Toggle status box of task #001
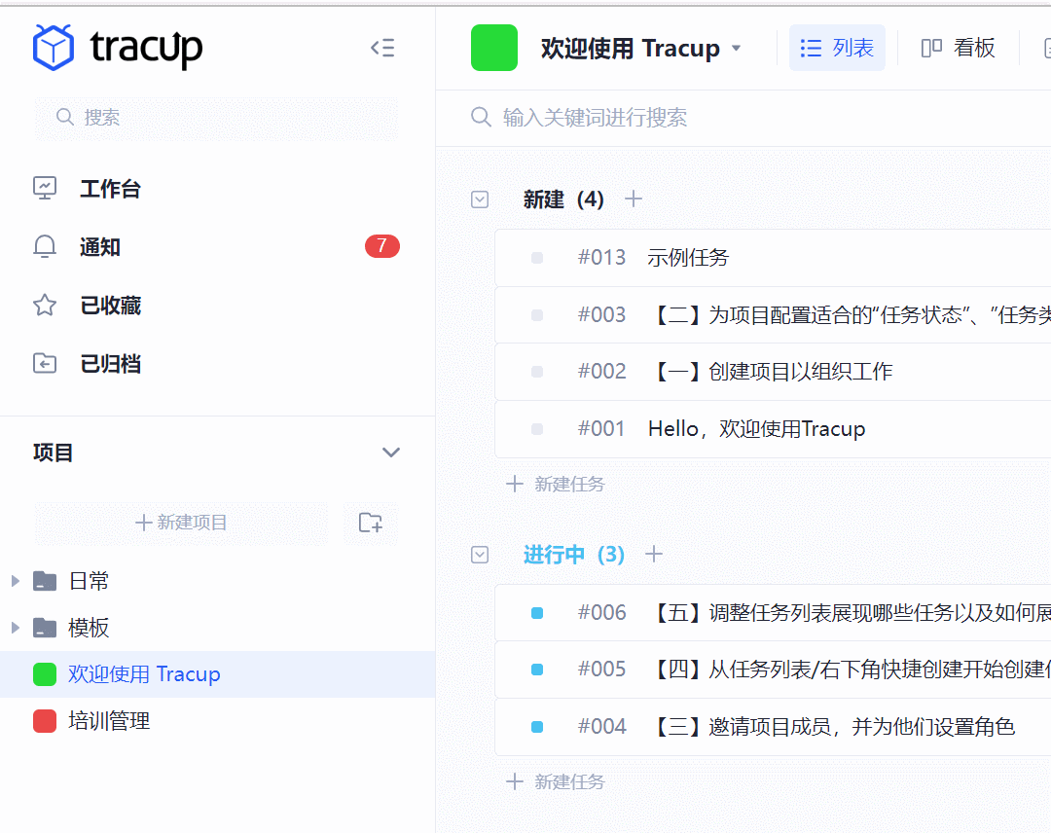This screenshot has height=833, width=1051. pyautogui.click(x=537, y=429)
